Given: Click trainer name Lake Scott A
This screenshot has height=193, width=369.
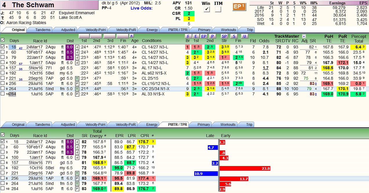Looking at the screenshot, I should (x=70, y=17).
